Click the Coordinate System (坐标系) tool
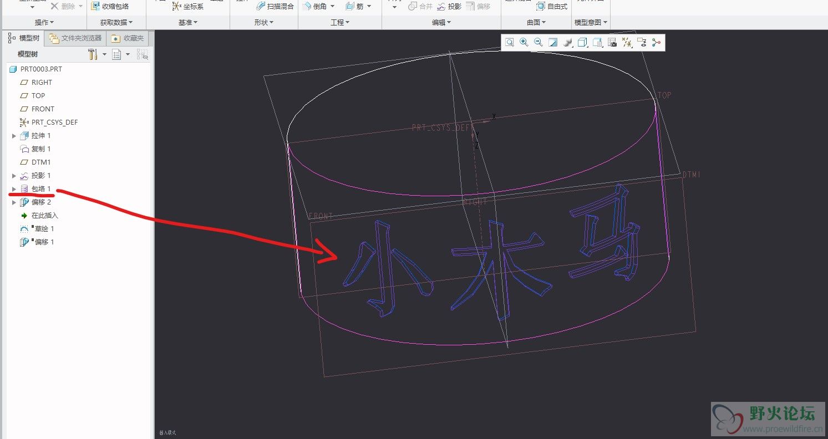 pos(187,6)
